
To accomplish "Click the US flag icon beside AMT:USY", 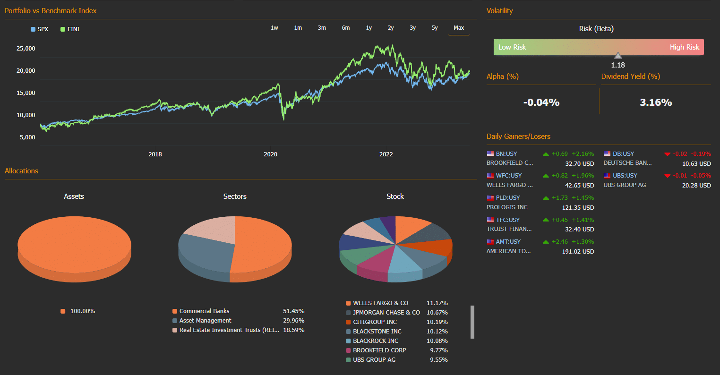I will (490, 241).
